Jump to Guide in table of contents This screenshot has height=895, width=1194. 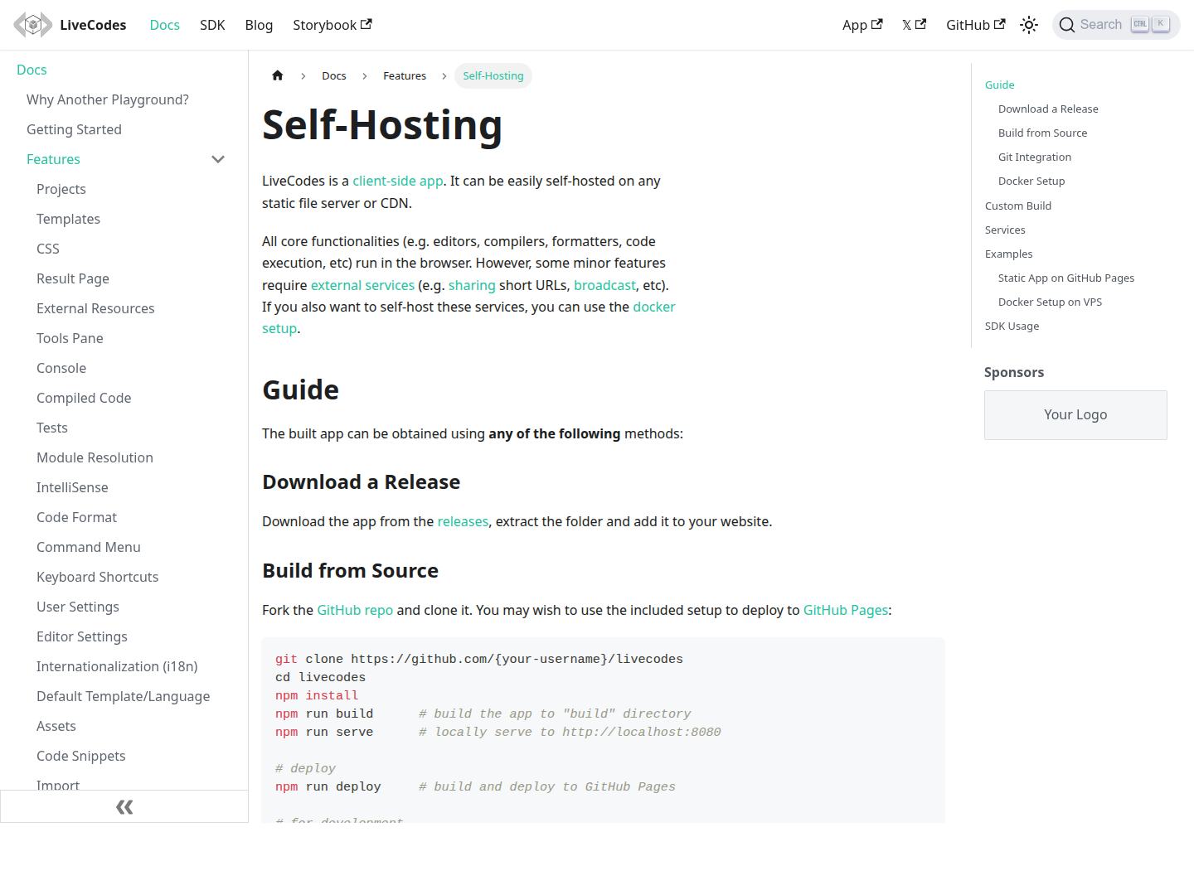(999, 85)
